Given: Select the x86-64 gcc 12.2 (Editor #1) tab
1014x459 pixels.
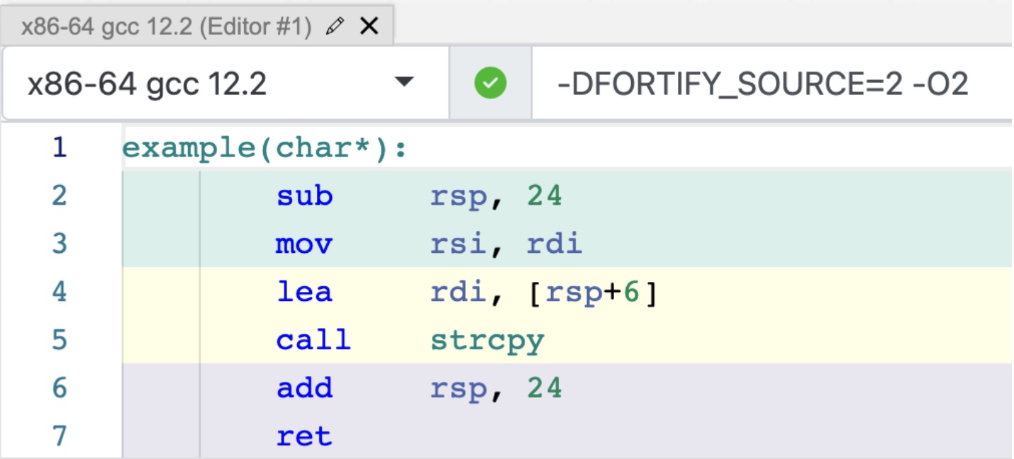Looking at the screenshot, I should pos(166,27).
